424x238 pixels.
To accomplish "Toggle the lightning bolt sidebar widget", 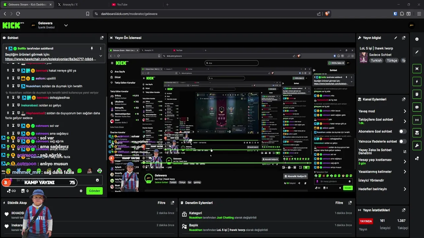I will click(x=417, y=81).
